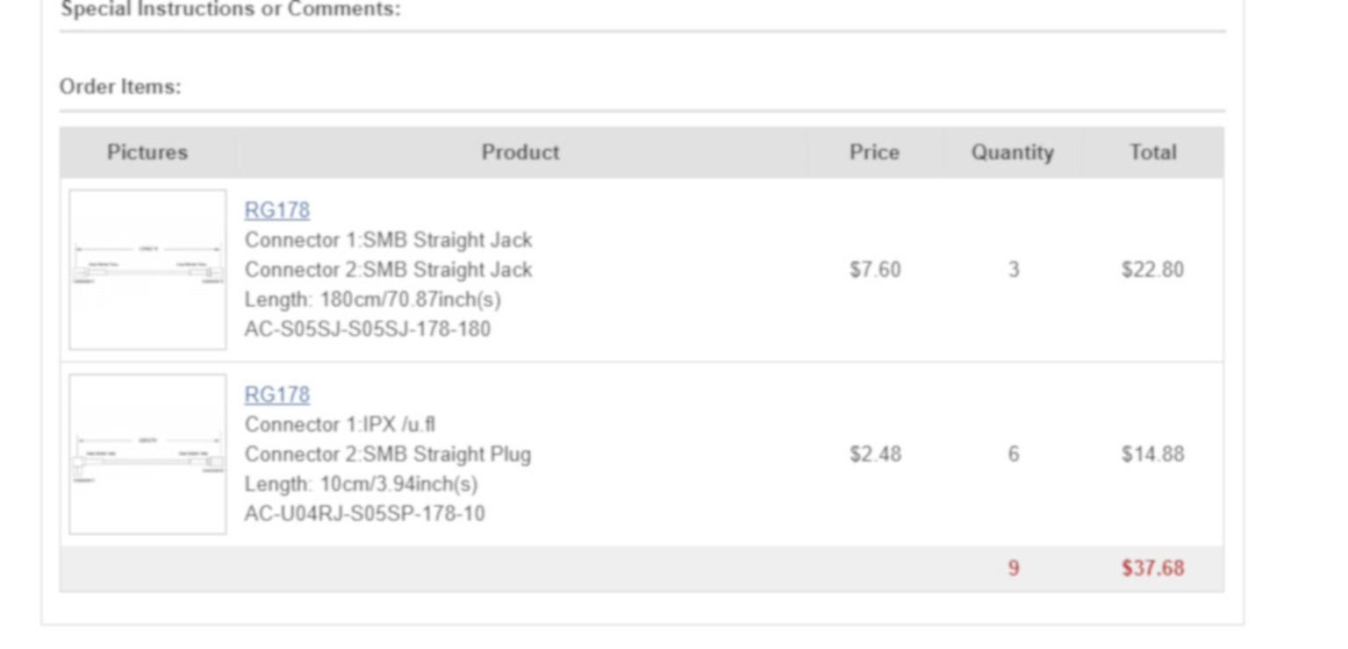This screenshot has height=649, width=1348.
Task: Click the Quantity column header
Action: [x=1012, y=153]
